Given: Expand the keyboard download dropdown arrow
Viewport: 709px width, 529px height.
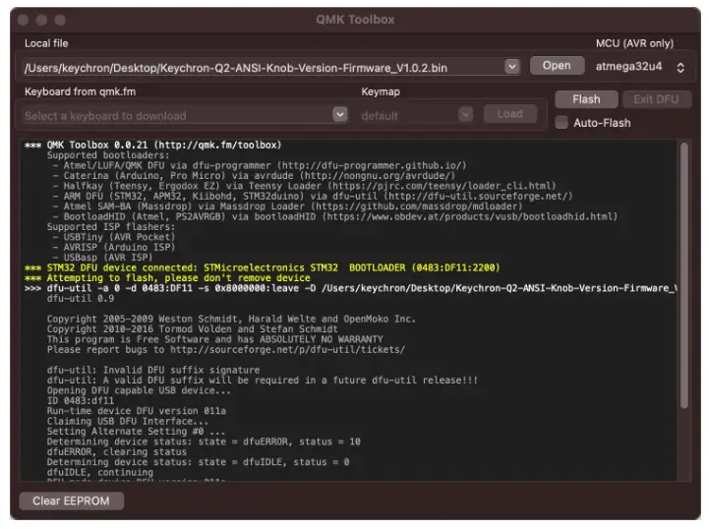Looking at the screenshot, I should point(340,114).
